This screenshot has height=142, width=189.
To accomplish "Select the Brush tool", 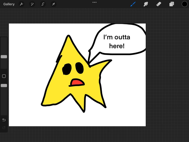I will coord(133,4).
